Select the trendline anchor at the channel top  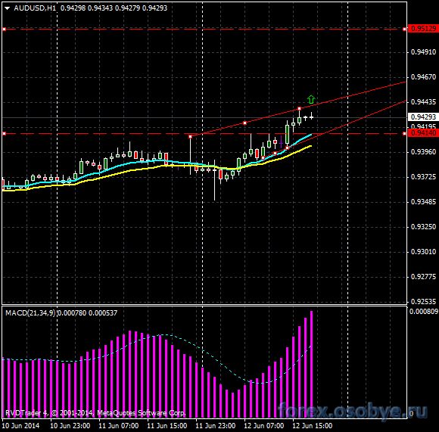click(x=299, y=108)
